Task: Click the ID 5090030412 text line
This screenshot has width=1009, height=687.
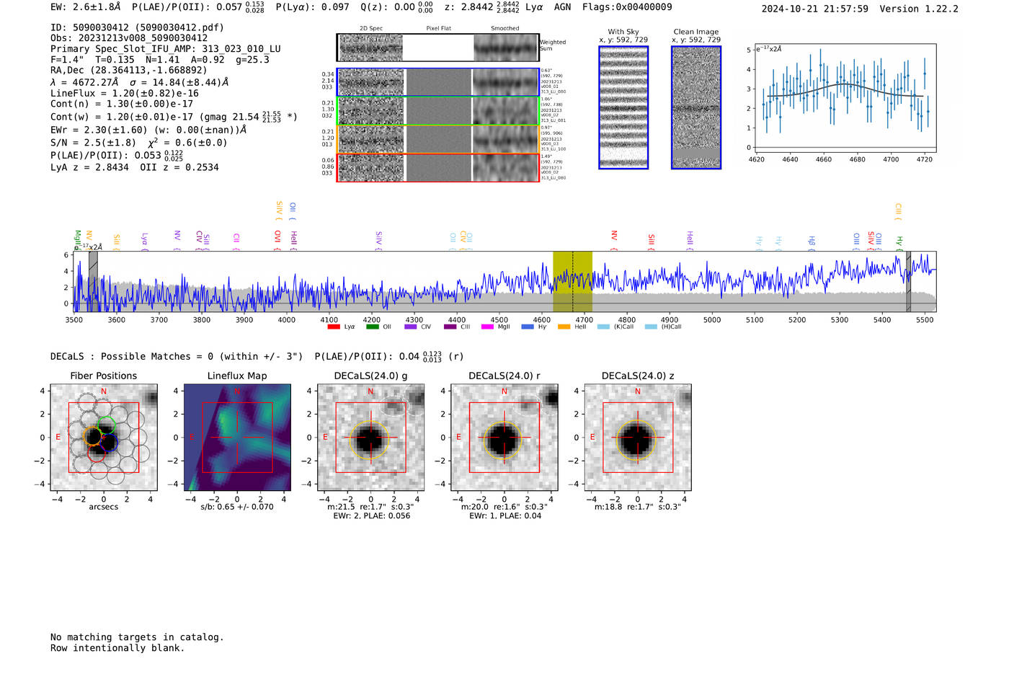Action: [x=137, y=27]
